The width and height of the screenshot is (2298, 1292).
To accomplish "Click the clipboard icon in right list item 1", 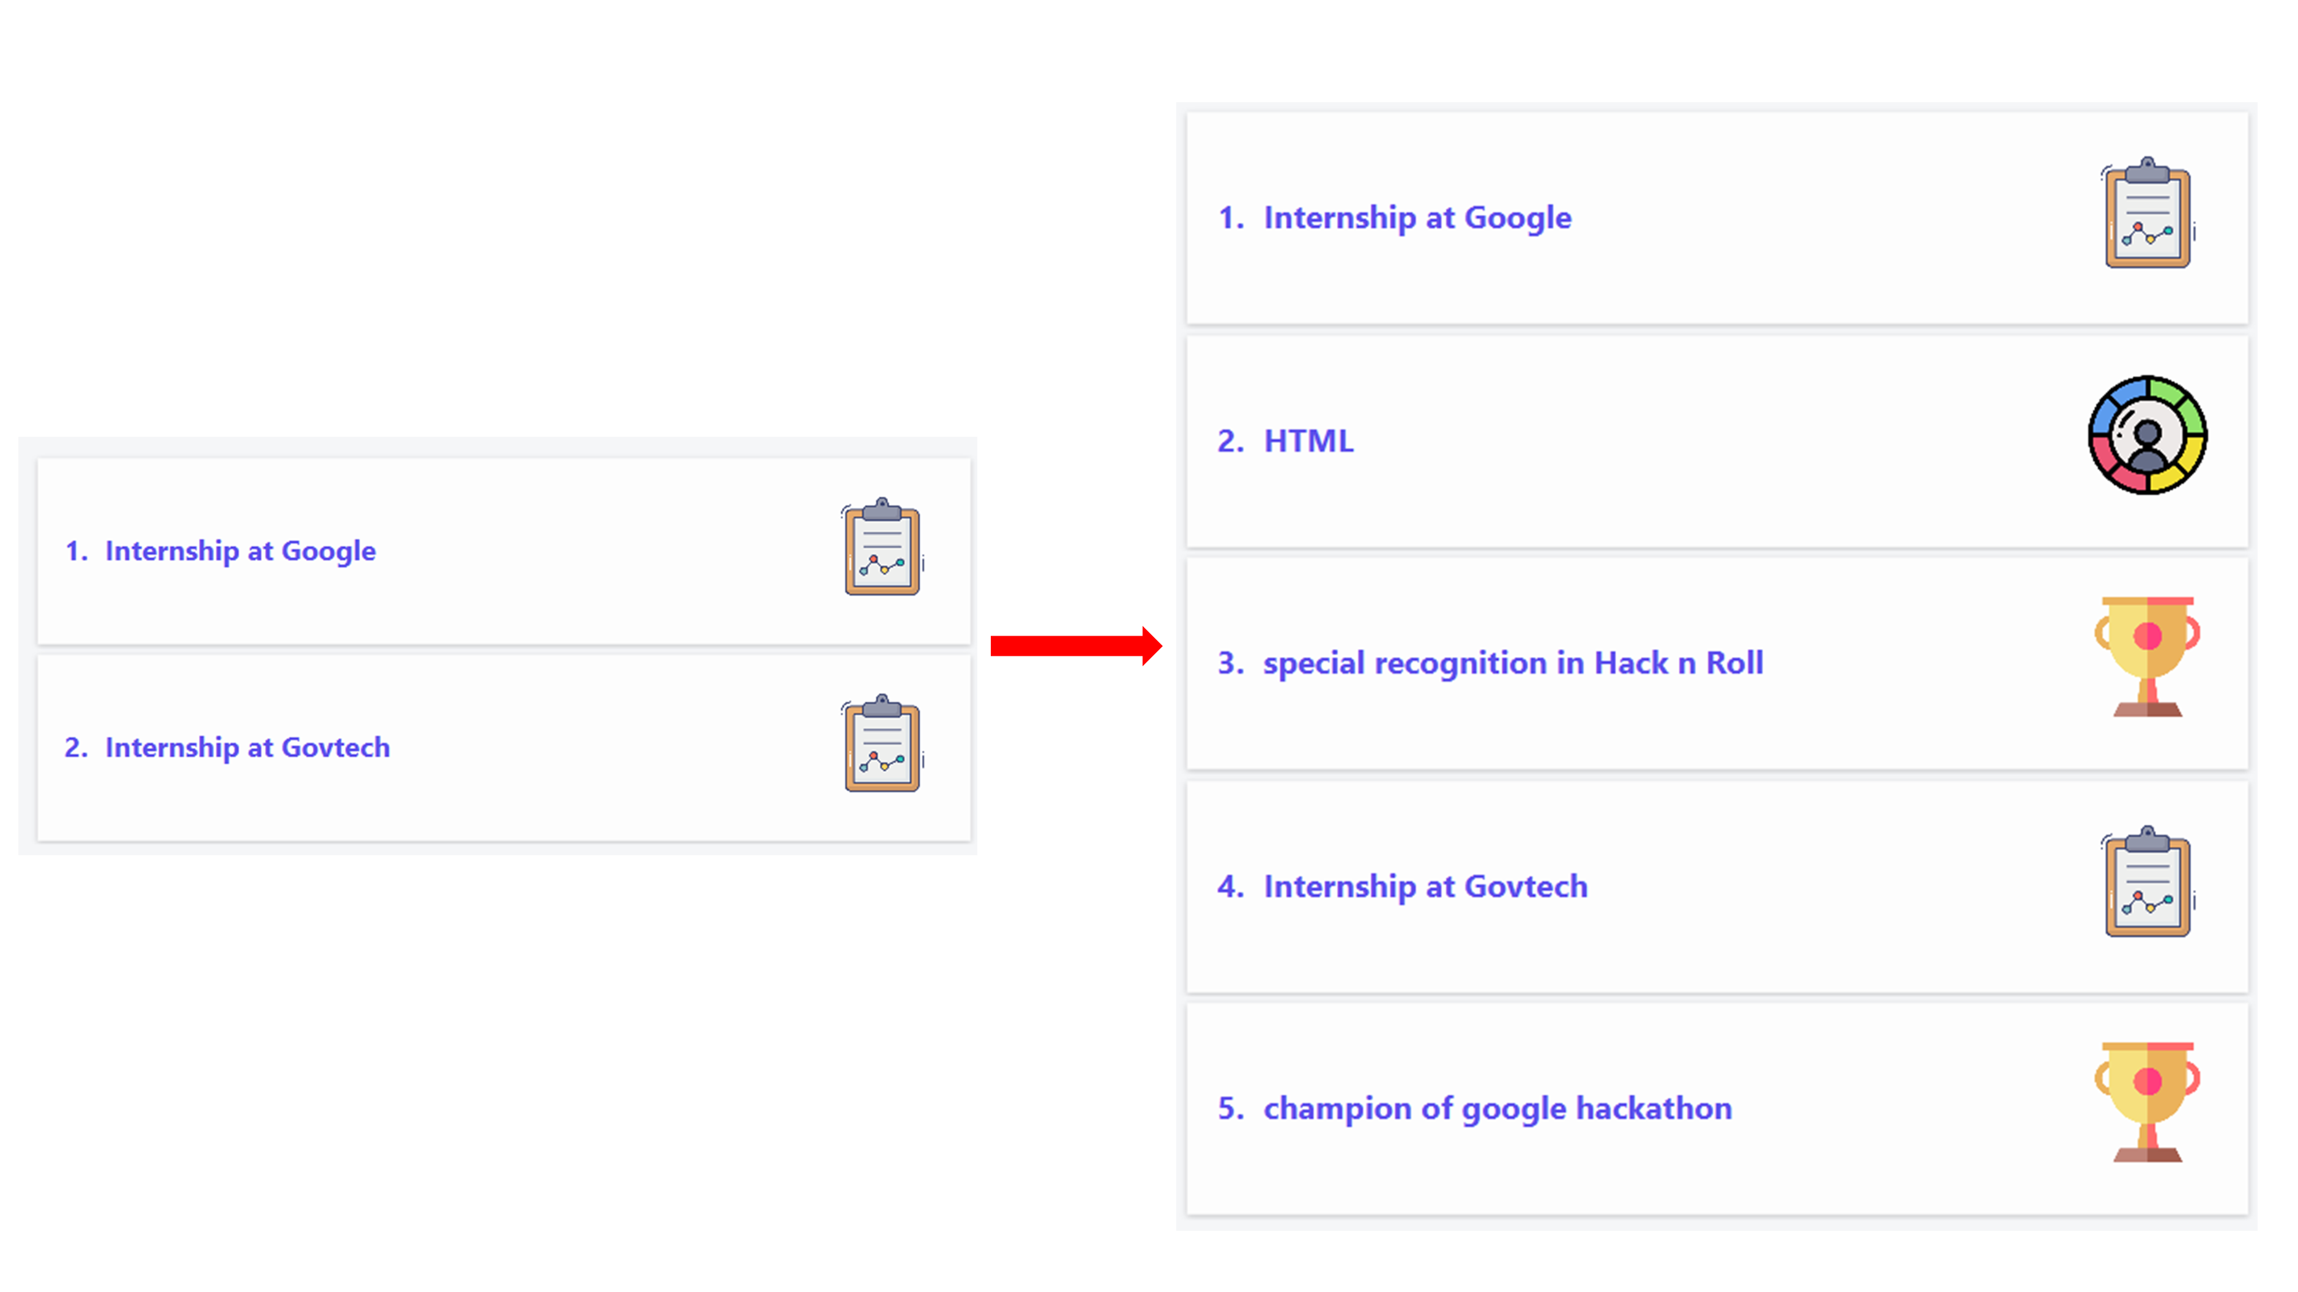I will 2148,212.
